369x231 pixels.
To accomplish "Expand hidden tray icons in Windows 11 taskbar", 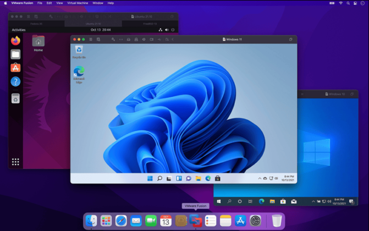I will point(260,179).
